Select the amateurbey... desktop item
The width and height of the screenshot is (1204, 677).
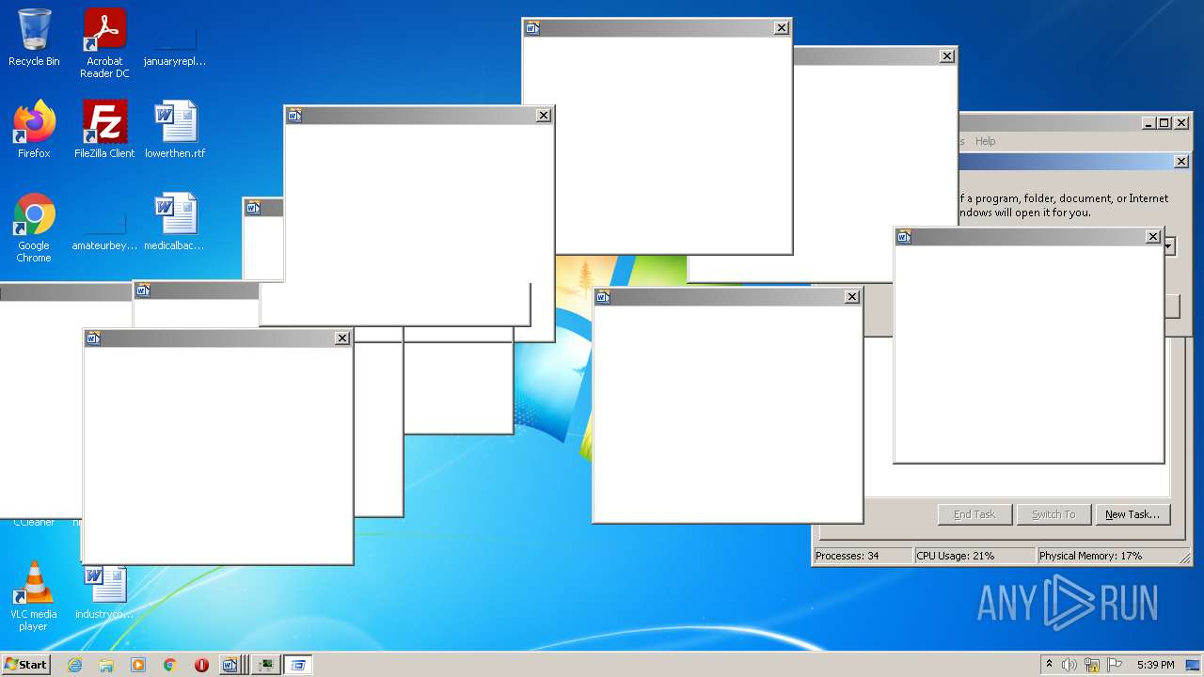pos(104,222)
